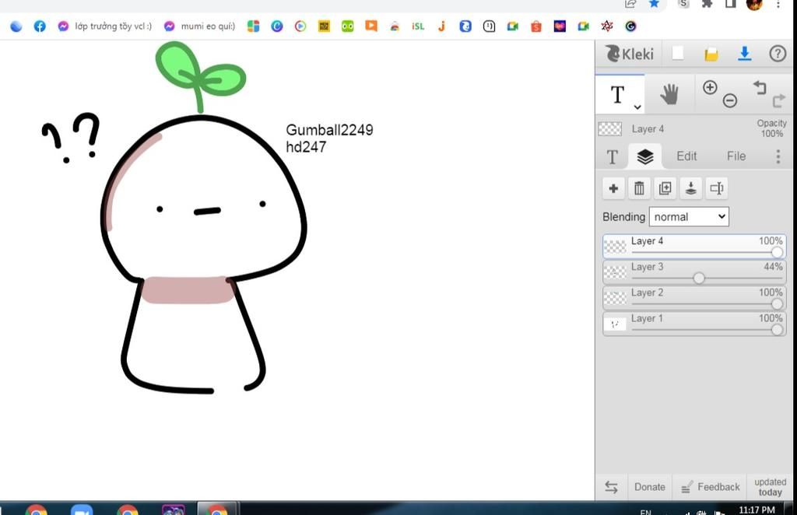Image resolution: width=797 pixels, height=515 pixels.
Task: Click the current layer preview beside 'Layer 4'
Action: (x=610, y=129)
